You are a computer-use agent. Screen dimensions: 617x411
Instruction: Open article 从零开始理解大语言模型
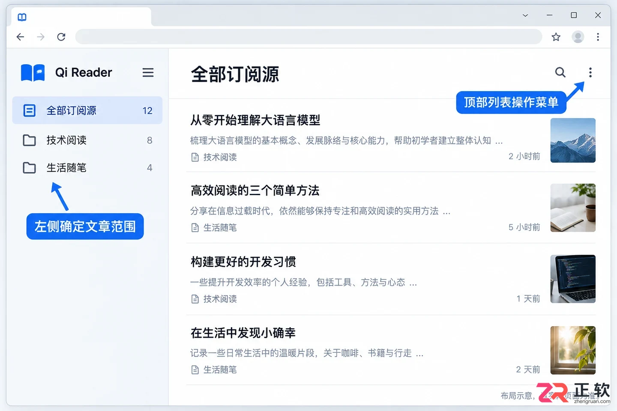[255, 120]
